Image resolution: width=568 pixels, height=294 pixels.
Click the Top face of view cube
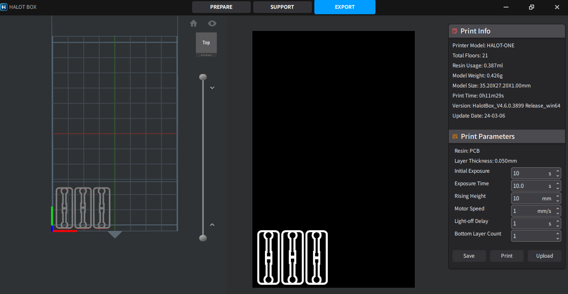click(x=206, y=43)
